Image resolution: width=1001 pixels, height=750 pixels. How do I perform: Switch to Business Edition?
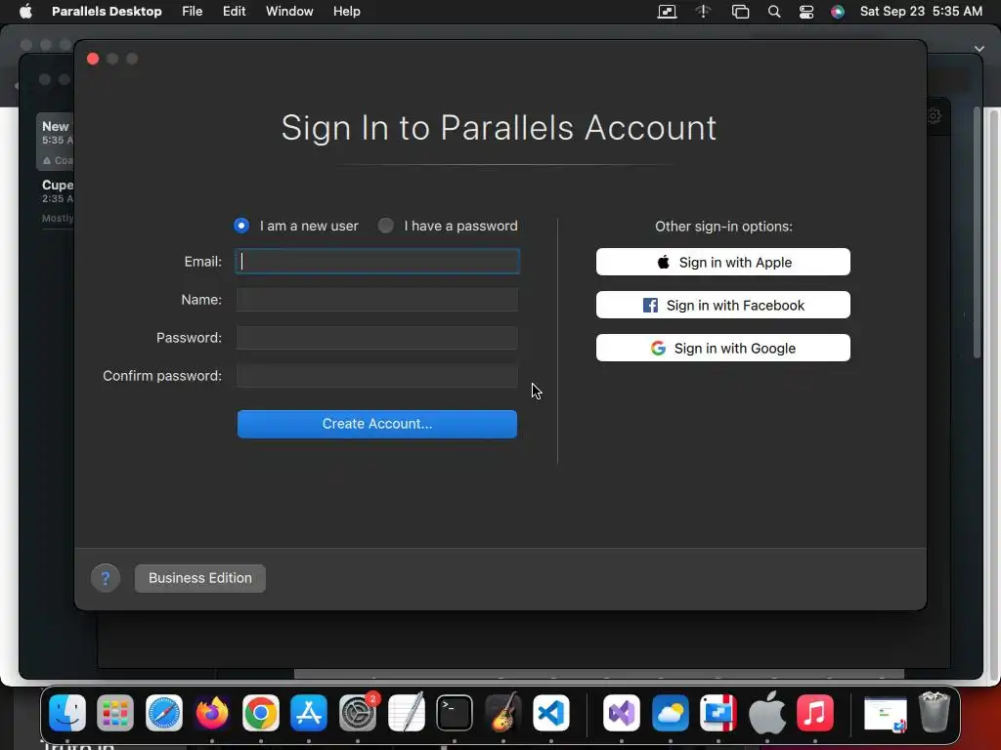click(200, 578)
